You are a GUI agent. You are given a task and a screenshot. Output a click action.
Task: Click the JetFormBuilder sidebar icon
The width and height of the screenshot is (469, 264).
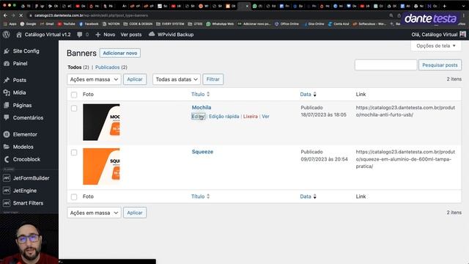point(7,178)
